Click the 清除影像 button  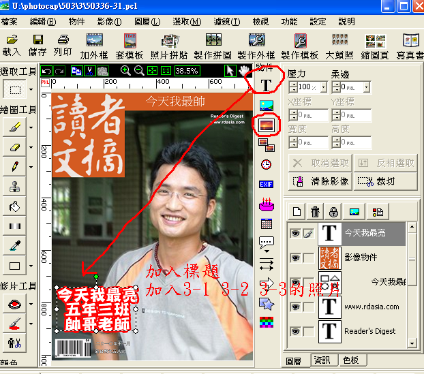(x=320, y=181)
